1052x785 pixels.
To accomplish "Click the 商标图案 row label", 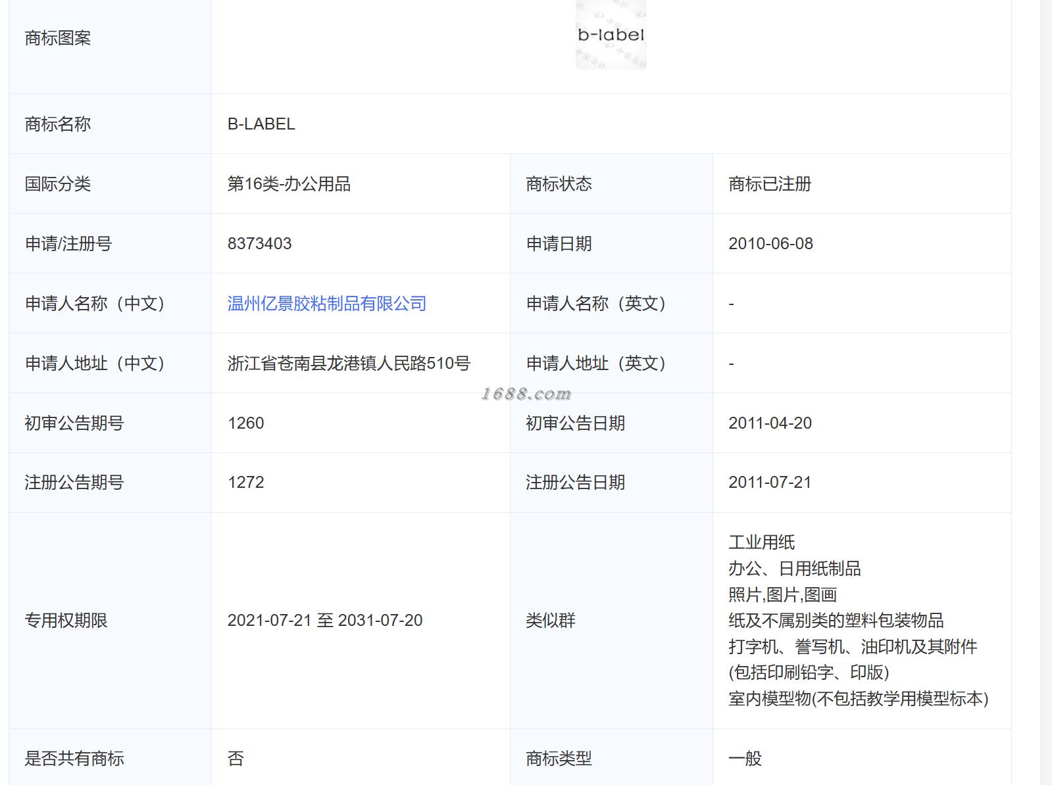I will tap(58, 38).
